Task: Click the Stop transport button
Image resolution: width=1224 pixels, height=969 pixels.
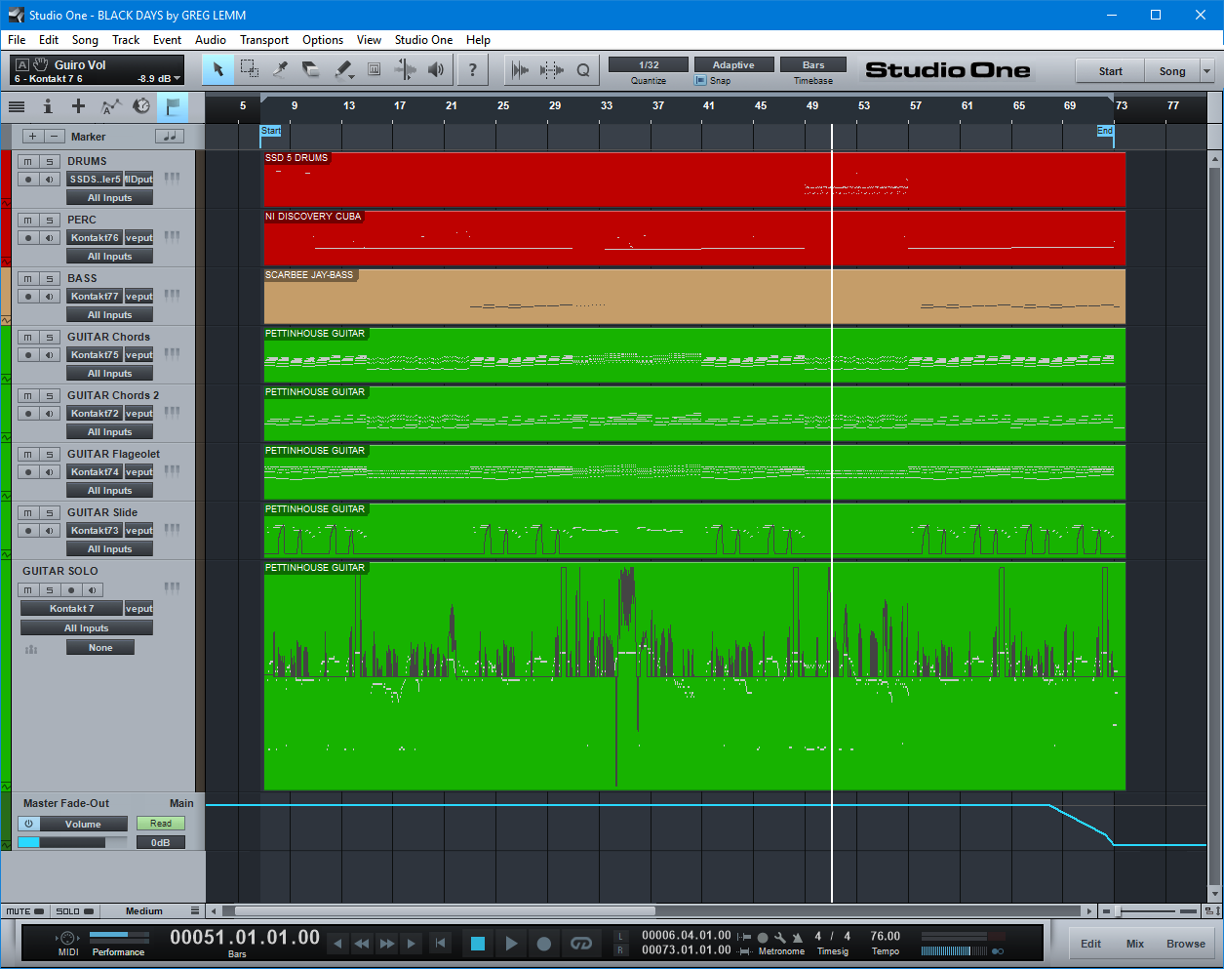Action: pyautogui.click(x=478, y=944)
